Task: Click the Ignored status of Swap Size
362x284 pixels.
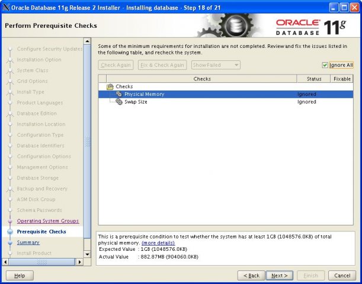Action: tap(306, 102)
